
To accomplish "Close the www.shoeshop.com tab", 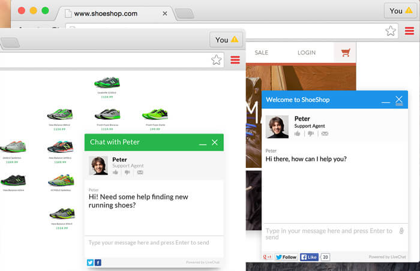I will click(165, 13).
